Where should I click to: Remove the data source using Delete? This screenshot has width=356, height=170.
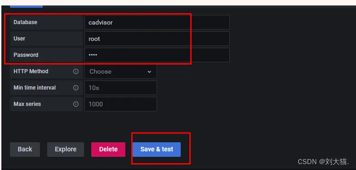click(108, 149)
